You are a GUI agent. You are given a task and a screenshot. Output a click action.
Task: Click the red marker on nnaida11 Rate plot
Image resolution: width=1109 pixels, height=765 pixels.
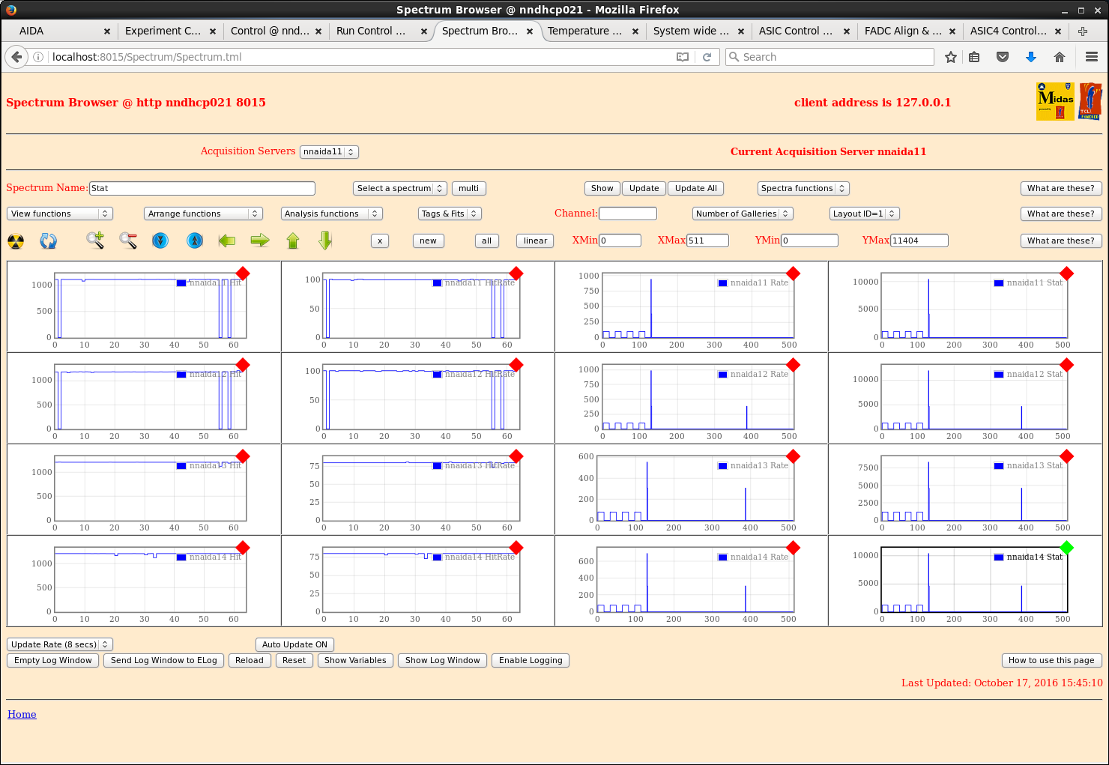(x=793, y=273)
